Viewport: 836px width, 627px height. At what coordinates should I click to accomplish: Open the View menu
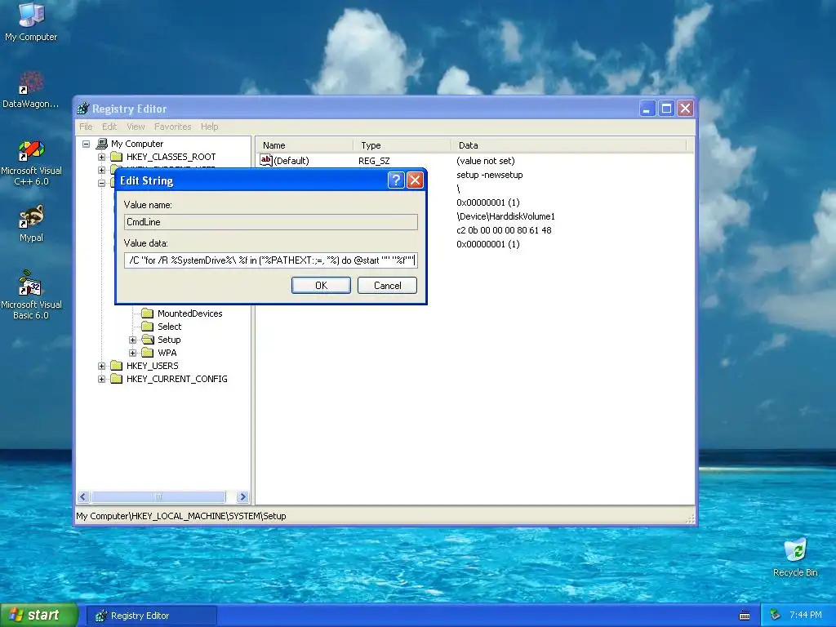(x=136, y=127)
